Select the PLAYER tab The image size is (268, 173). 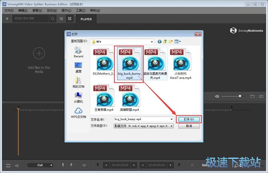coord(86,19)
